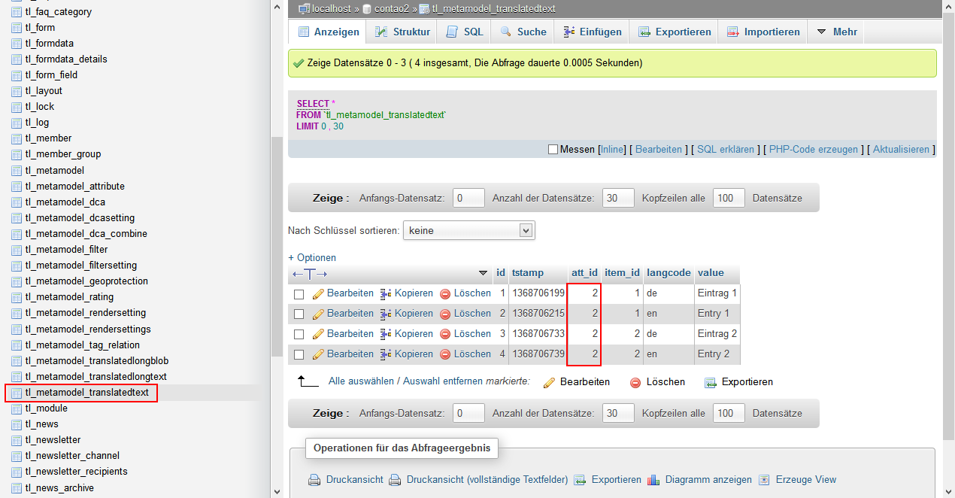Click the Diagramm anzeigen chart icon
The width and height of the screenshot is (955, 498).
(x=653, y=480)
